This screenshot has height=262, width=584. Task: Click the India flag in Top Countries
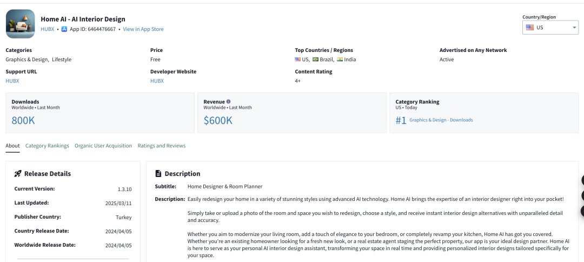click(x=340, y=59)
